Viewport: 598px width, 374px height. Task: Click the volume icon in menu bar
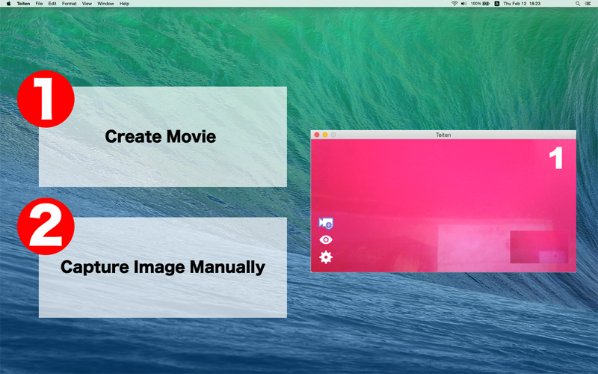click(463, 4)
